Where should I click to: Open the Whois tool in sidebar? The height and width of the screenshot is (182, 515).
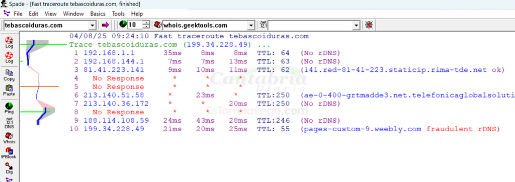pos(9,138)
